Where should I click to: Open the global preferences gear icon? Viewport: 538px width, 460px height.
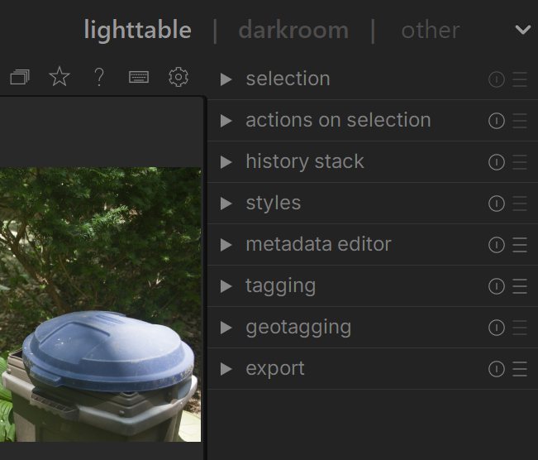pos(178,78)
